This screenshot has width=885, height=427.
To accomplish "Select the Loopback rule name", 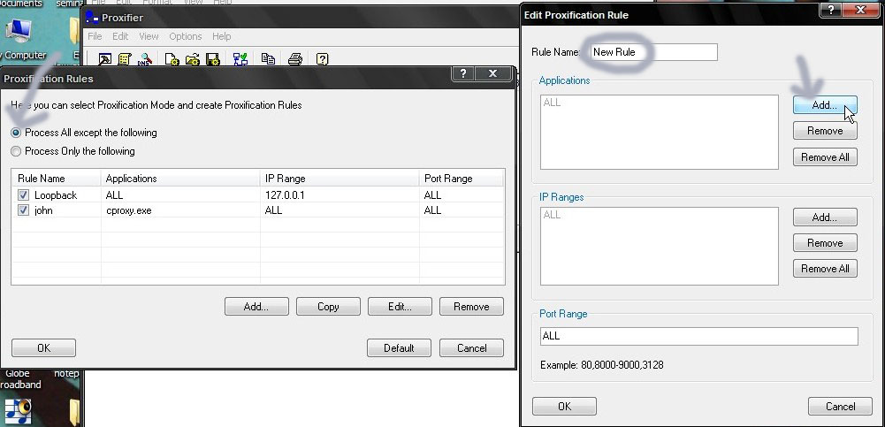I will (x=56, y=195).
